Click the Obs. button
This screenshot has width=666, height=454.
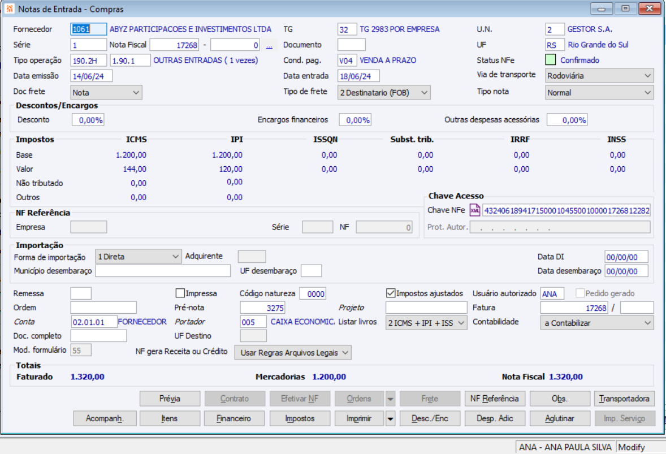point(560,399)
